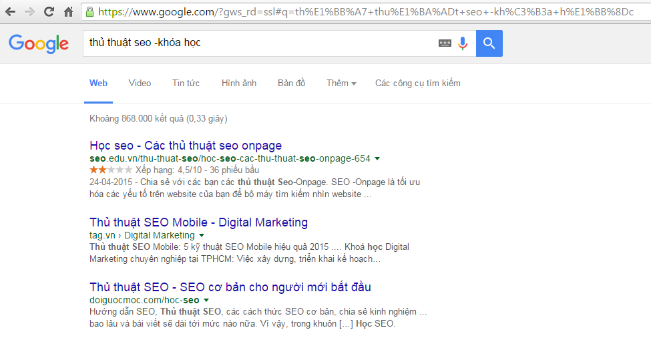Image resolution: width=651 pixels, height=342 pixels.
Task: Click the Google logo
Action: coord(39,43)
